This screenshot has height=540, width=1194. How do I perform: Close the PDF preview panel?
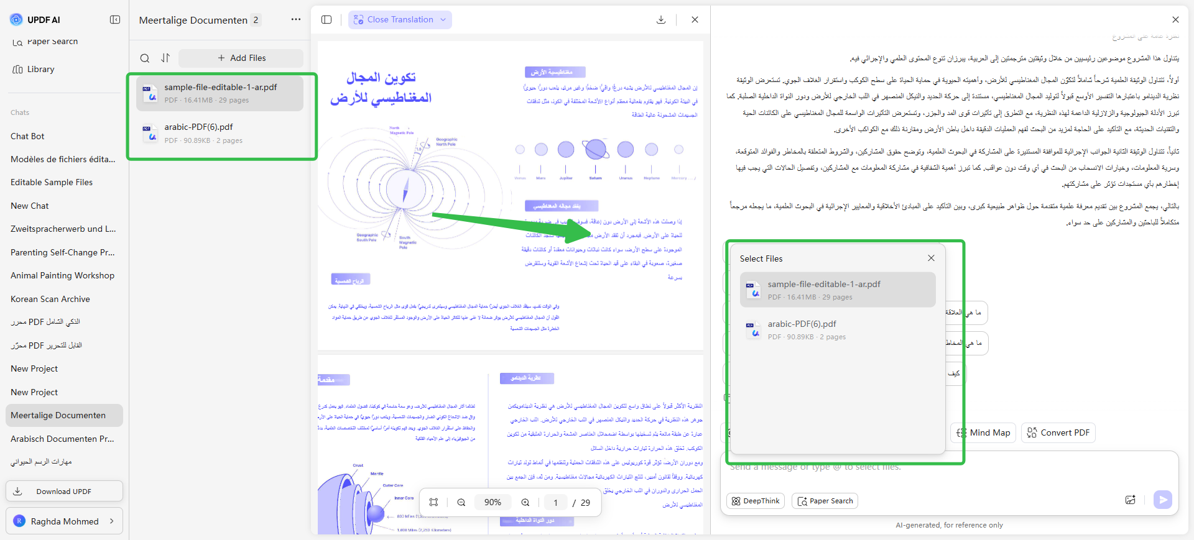click(x=695, y=20)
